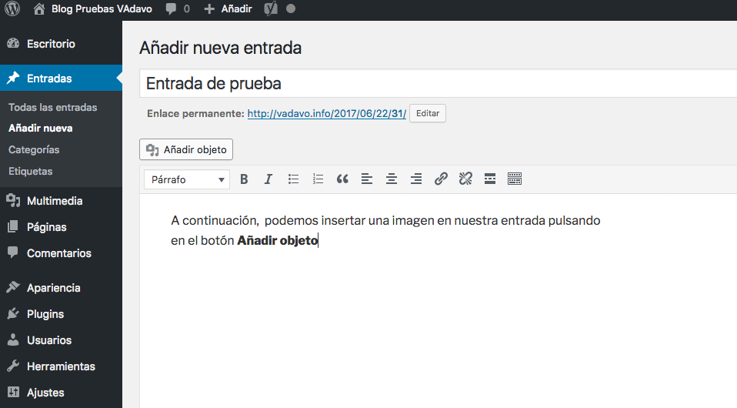Click the gray status dot indicator
Screen dimensions: 737x408
pos(291,8)
